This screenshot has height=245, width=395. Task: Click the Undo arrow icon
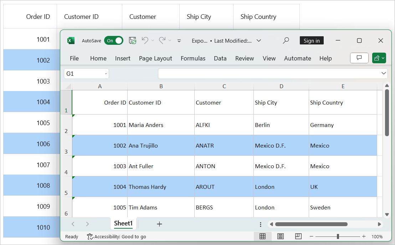coord(145,41)
